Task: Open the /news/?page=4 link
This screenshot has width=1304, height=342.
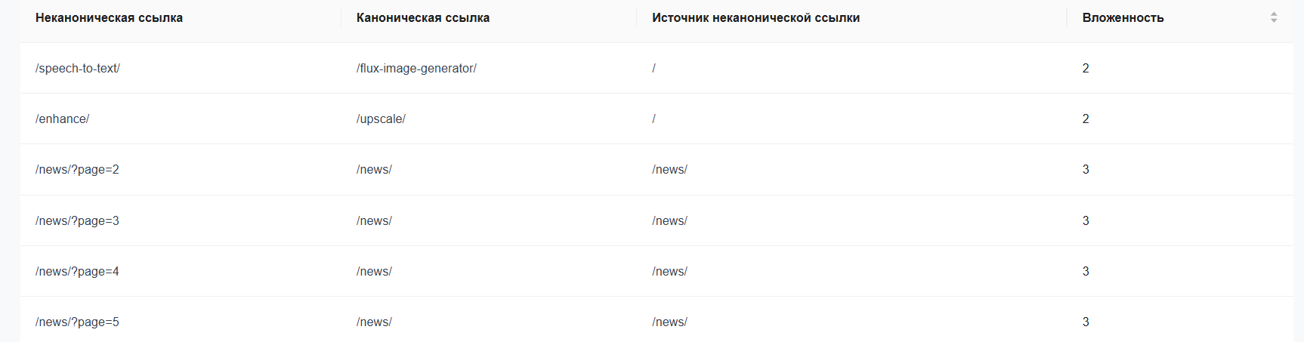Action: [x=77, y=271]
